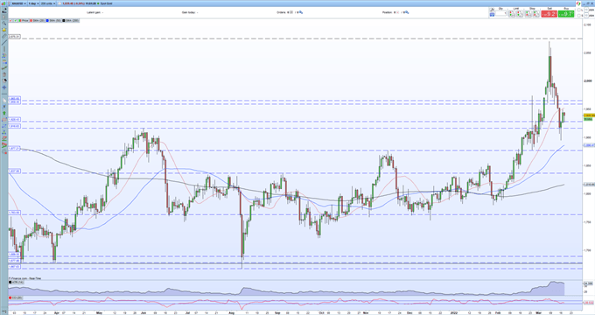Select the SMA (20) legend item
The height and width of the screenshot is (315, 595).
tap(37, 20)
